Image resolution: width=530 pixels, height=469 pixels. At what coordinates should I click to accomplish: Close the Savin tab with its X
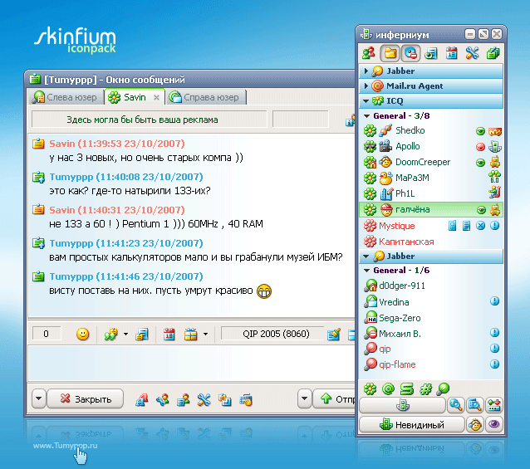pos(156,98)
